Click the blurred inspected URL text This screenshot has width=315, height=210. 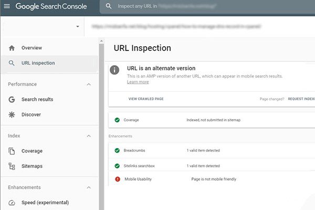(176, 27)
